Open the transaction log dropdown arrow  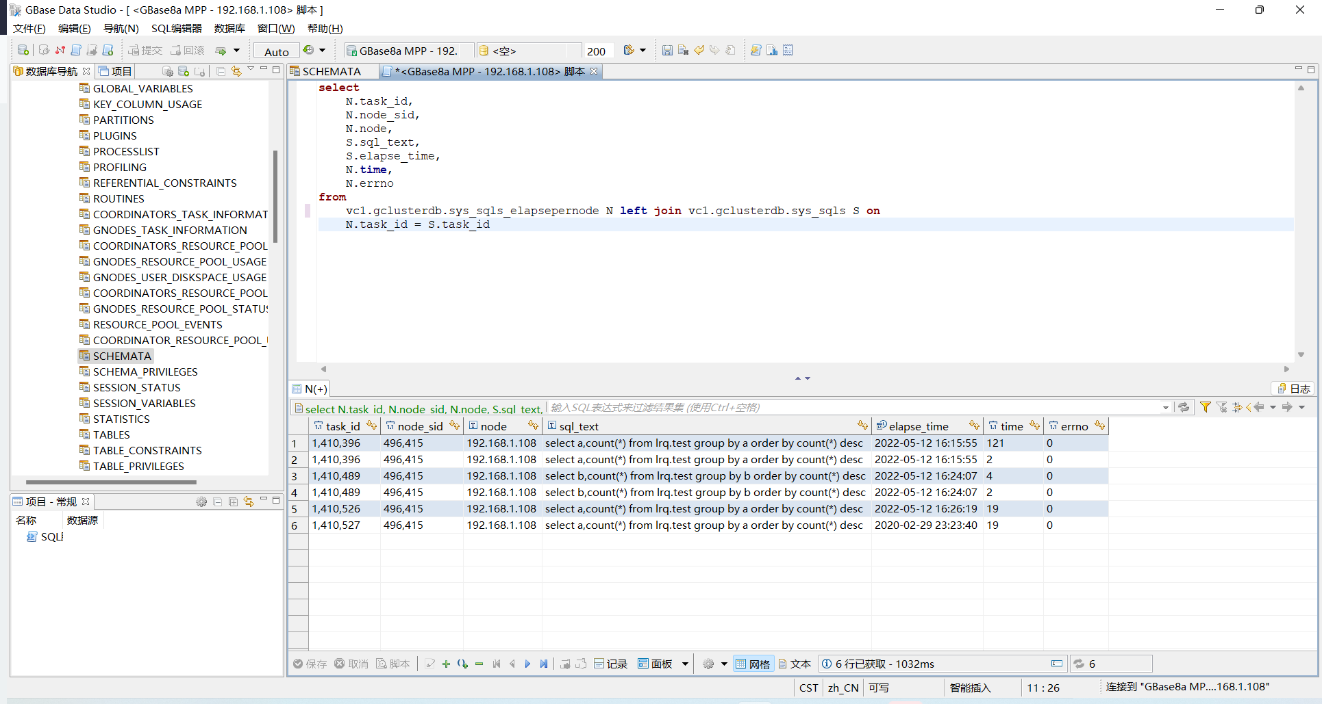[x=322, y=50]
